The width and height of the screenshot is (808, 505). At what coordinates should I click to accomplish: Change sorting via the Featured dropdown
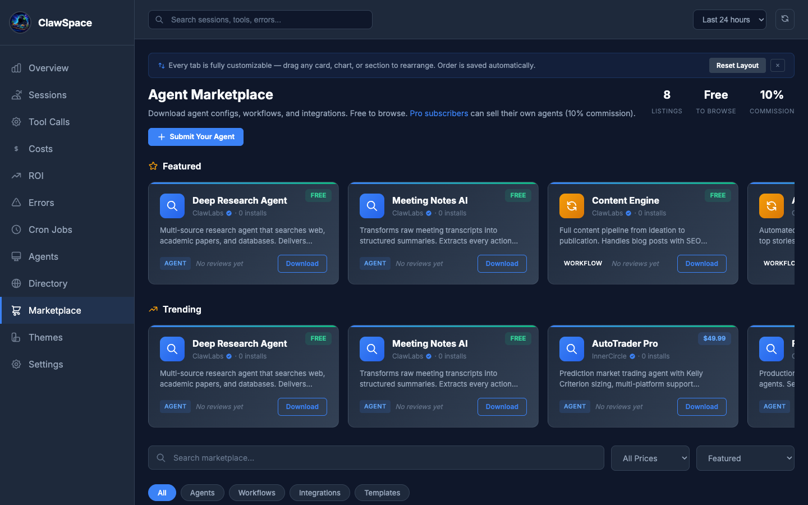(x=745, y=458)
